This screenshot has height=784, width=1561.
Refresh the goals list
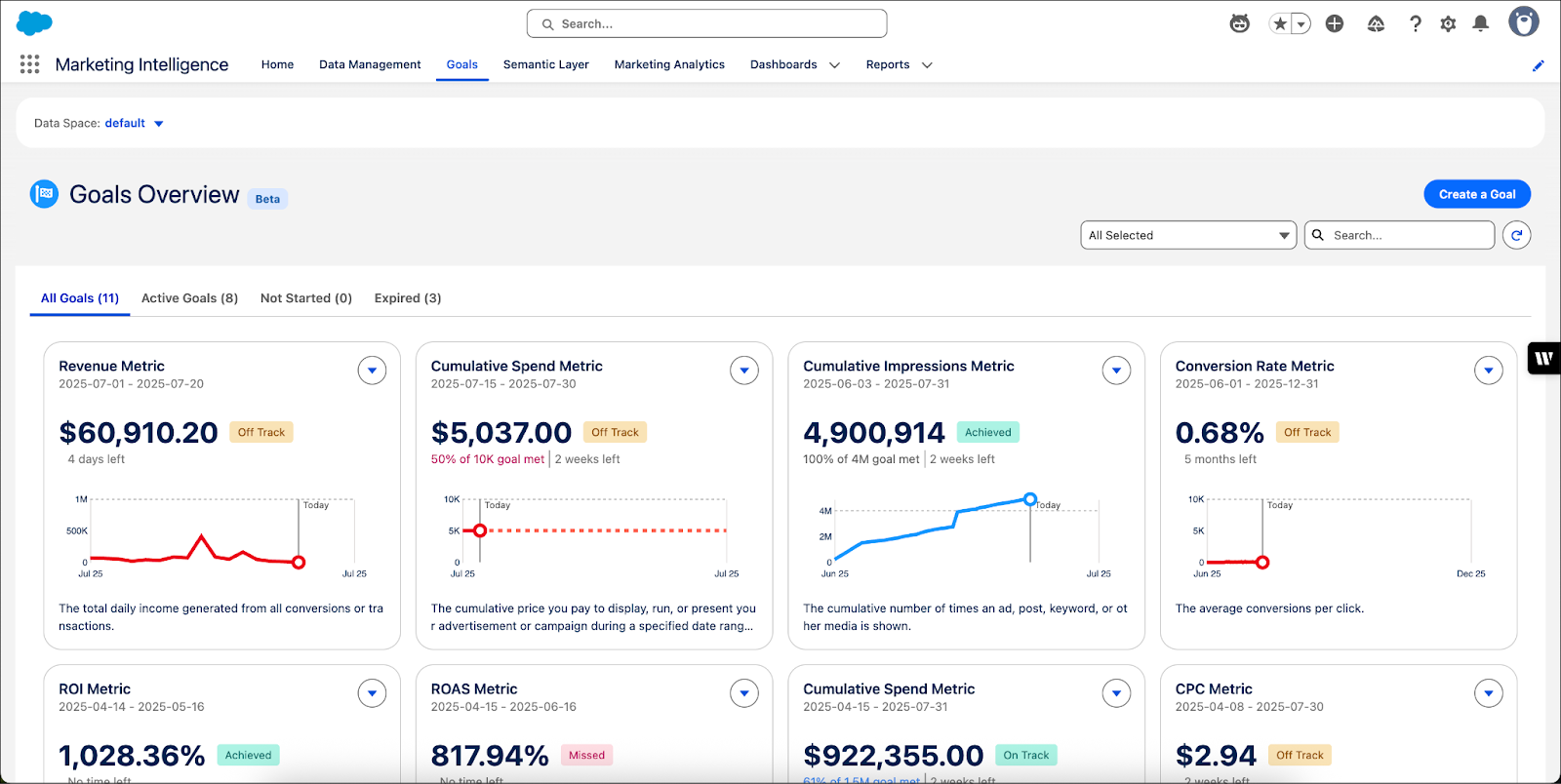1516,235
